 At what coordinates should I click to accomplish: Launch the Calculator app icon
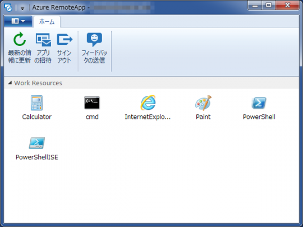(36, 103)
